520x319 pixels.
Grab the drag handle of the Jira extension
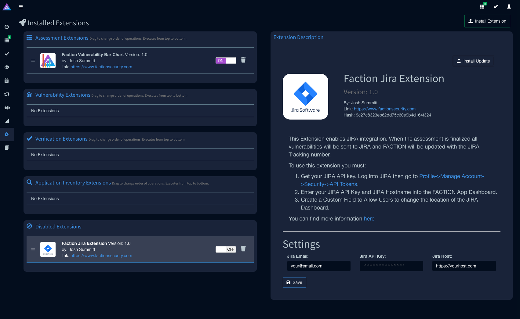pyautogui.click(x=33, y=249)
